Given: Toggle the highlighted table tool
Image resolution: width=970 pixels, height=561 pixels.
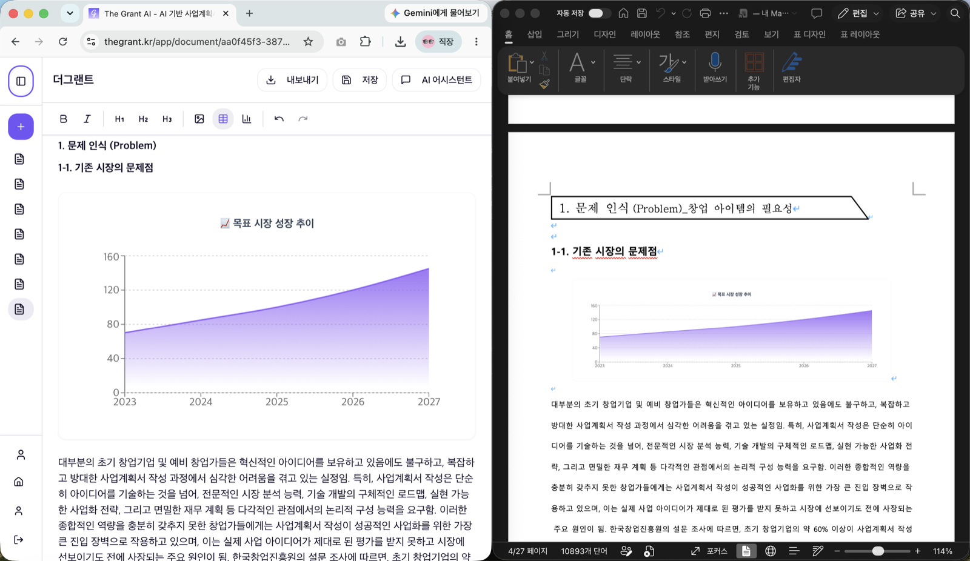Looking at the screenshot, I should (x=223, y=119).
